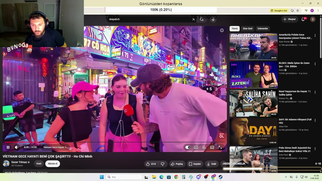Viewport: 322px width, 181px height.
Task: Open Calculator from the taskbar
Action: coord(184,177)
